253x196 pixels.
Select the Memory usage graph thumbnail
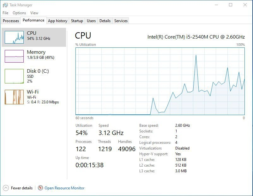(14, 56)
